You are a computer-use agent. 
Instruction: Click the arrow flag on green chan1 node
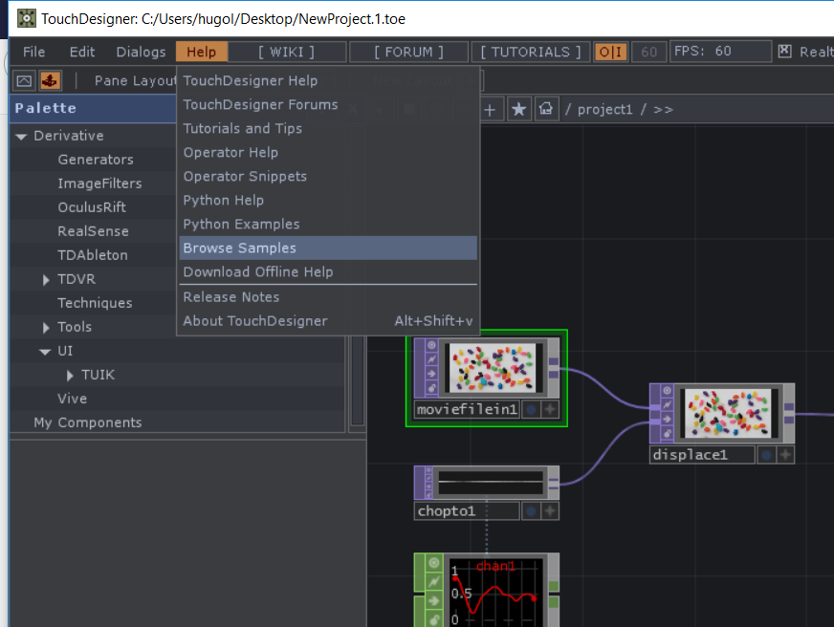tap(434, 601)
